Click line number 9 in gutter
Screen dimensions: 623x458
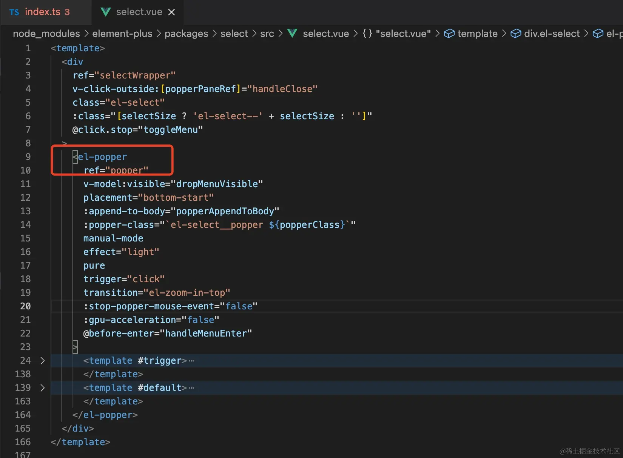pos(28,157)
